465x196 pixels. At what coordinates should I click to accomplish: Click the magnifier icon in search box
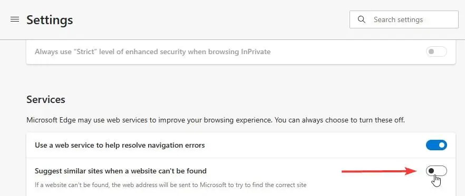point(361,19)
